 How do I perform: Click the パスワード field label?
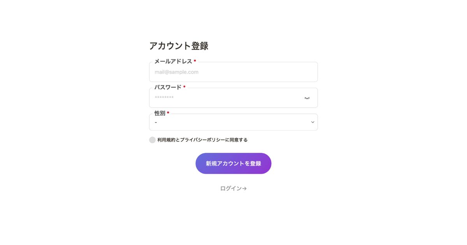tap(168, 87)
